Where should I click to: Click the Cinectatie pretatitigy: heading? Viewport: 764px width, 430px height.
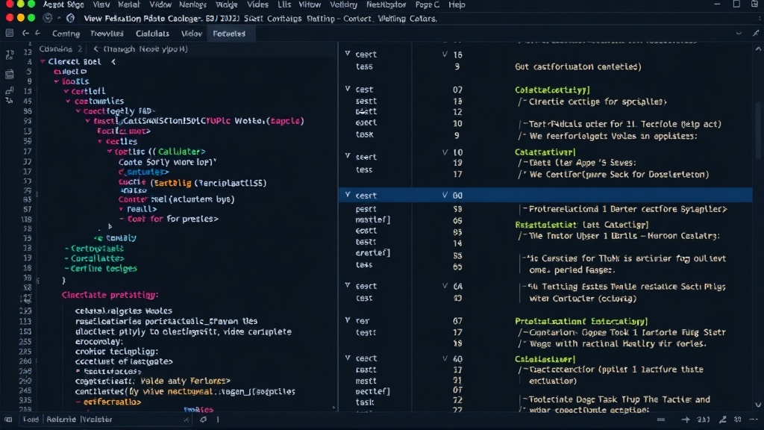[110, 295]
